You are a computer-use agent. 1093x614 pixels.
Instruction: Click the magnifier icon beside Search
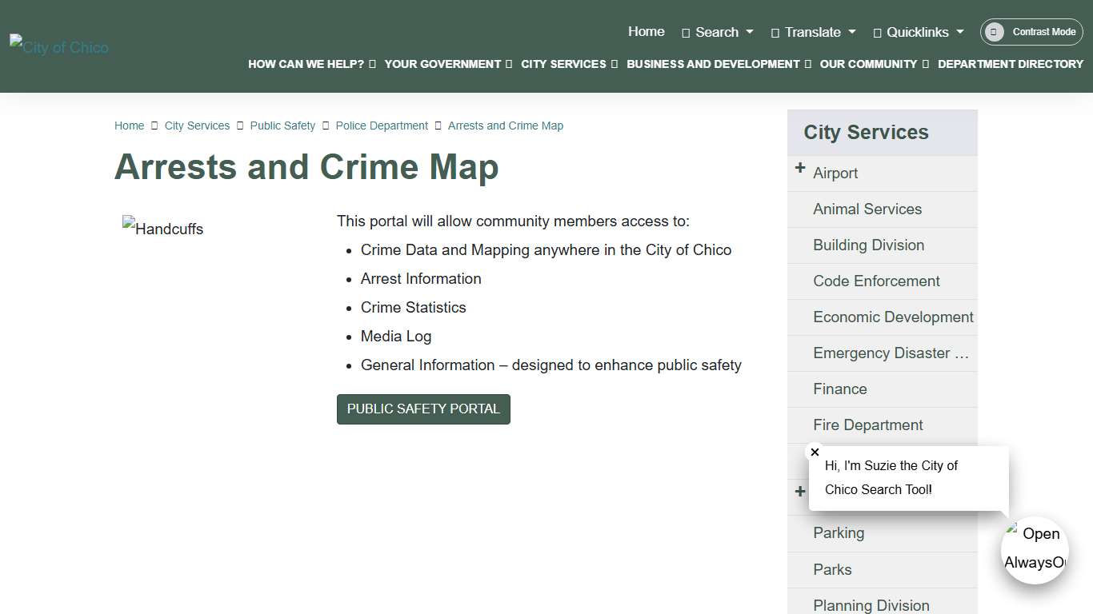[685, 32]
